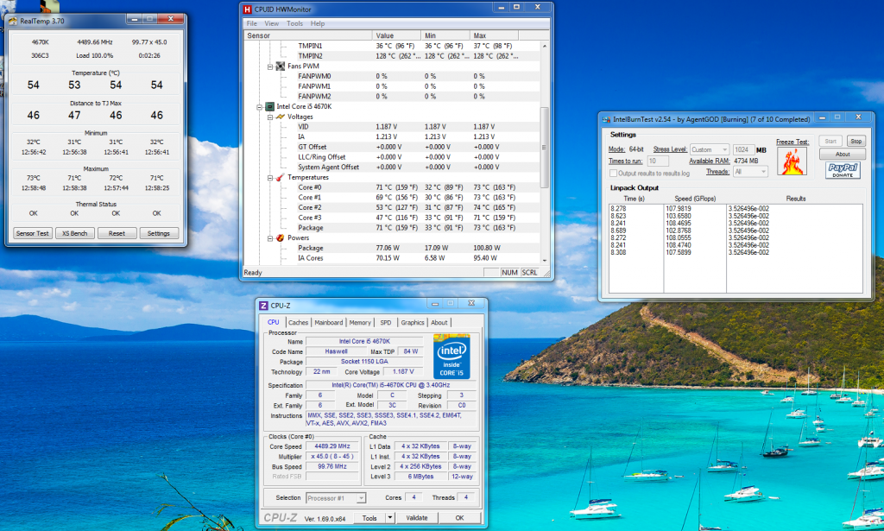
Task: Click the XS Bench button in RealTemp
Action: 74,233
